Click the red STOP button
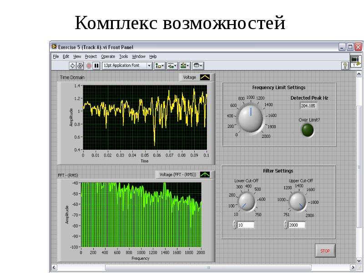The image size is (364, 273). pyautogui.click(x=325, y=251)
